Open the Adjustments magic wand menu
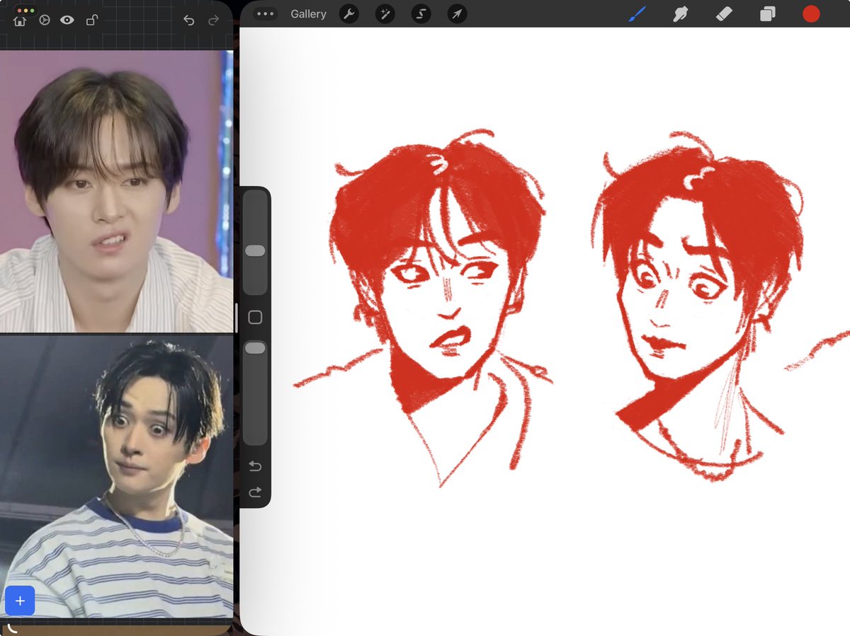Image resolution: width=850 pixels, height=636 pixels. click(x=385, y=13)
